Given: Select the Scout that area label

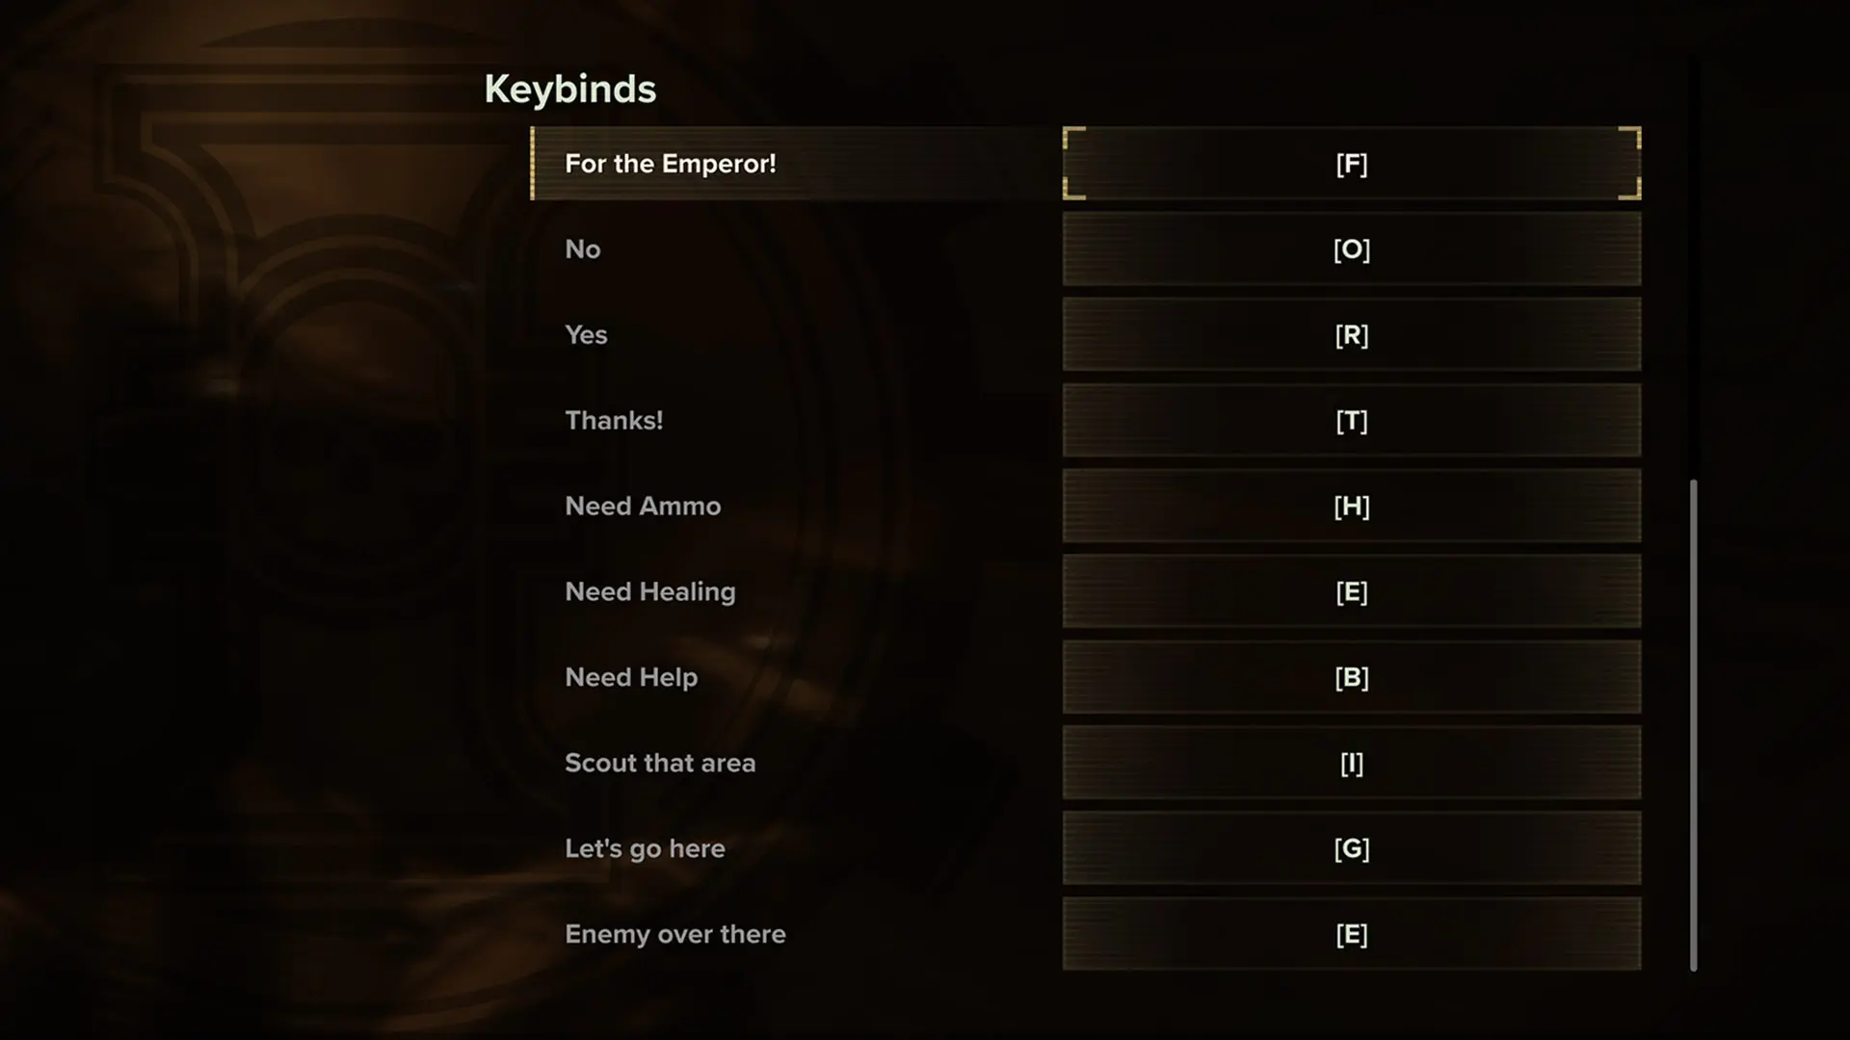Looking at the screenshot, I should [x=660, y=764].
